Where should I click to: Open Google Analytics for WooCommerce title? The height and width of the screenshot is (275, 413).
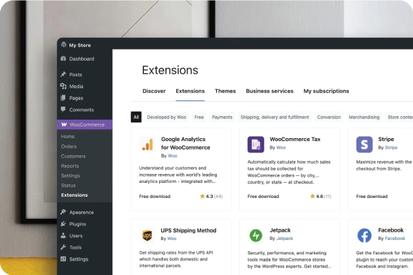pos(185,143)
